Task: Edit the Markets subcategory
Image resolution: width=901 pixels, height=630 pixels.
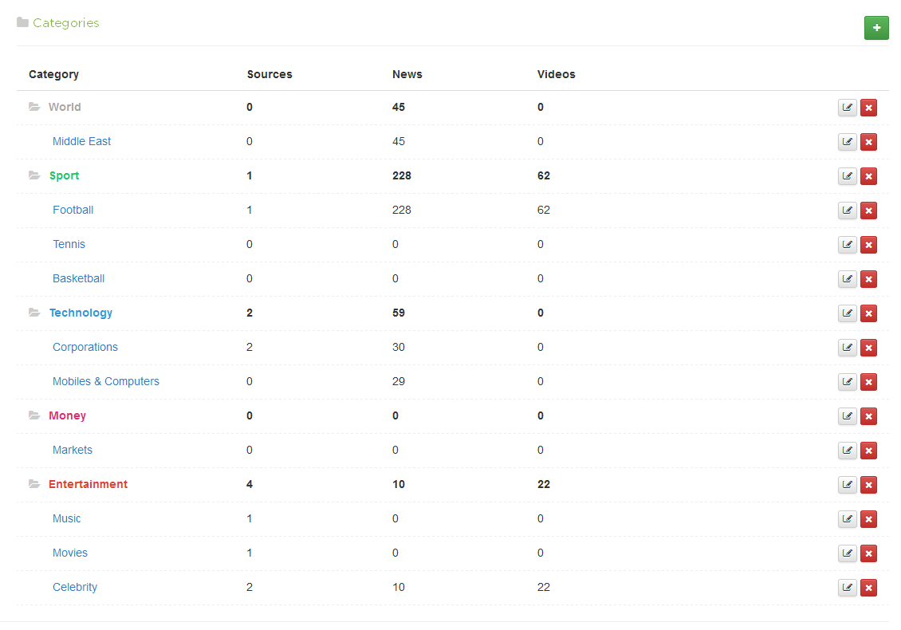Action: click(848, 451)
